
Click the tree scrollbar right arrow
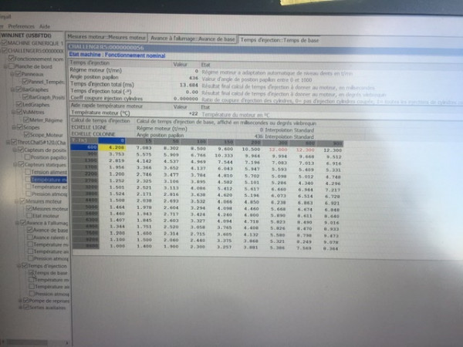coord(66,343)
